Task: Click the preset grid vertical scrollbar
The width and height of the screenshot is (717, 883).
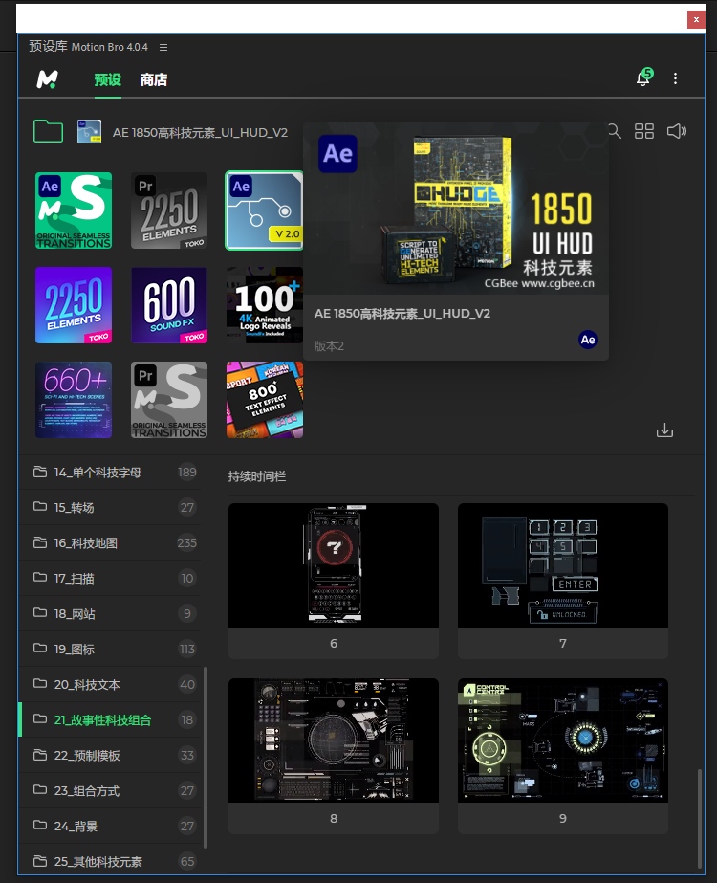Action: point(700,818)
